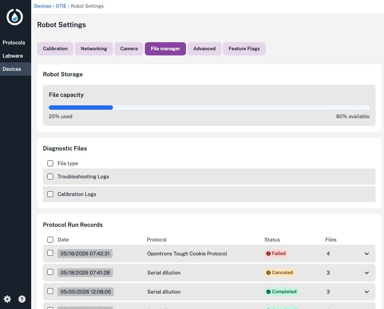Viewport: 384px width, 309px height.
Task: Open the Camera tab
Action: pos(129,49)
